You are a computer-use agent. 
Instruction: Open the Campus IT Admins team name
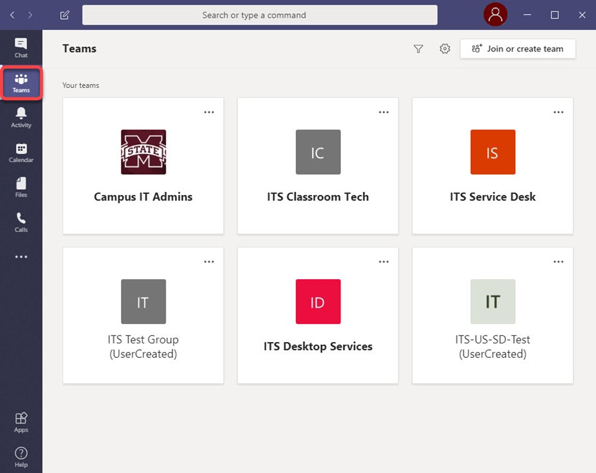[143, 196]
